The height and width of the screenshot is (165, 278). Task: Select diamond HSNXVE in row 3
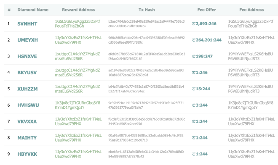pos(27,56)
